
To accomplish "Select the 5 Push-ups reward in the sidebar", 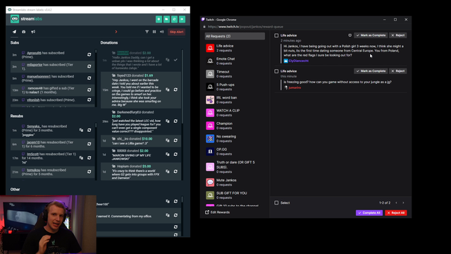I will [x=235, y=87].
